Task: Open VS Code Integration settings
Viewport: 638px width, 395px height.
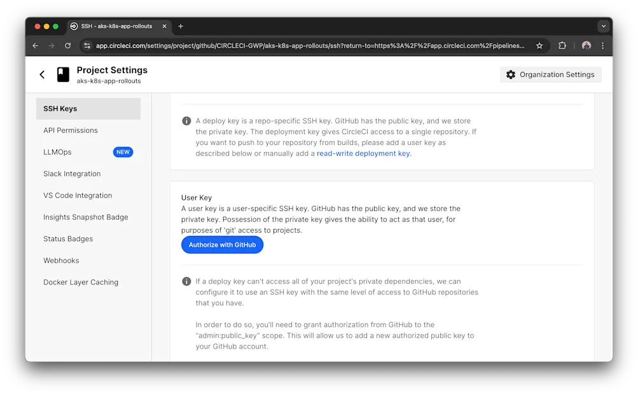Action: 78,195
